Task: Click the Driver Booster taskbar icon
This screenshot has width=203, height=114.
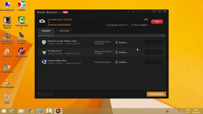Action: [58, 111]
